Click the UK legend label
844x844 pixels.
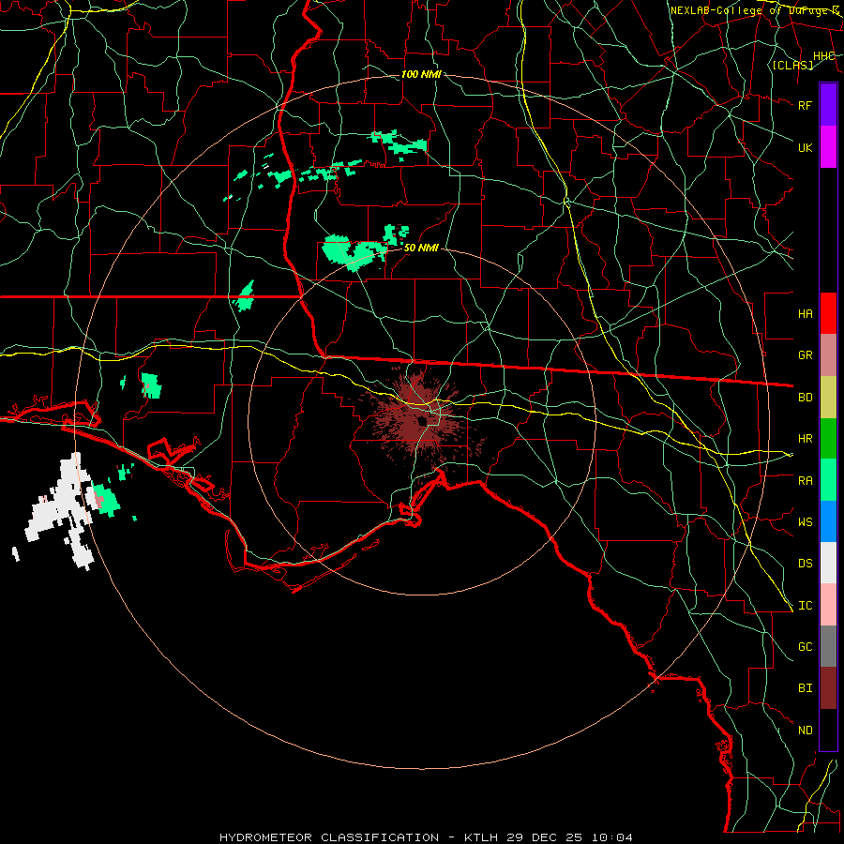(805, 147)
